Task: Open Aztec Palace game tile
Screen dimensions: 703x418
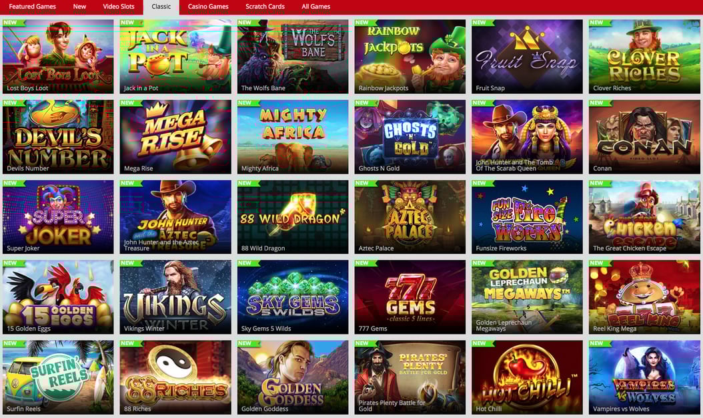Action: pyautogui.click(x=410, y=217)
